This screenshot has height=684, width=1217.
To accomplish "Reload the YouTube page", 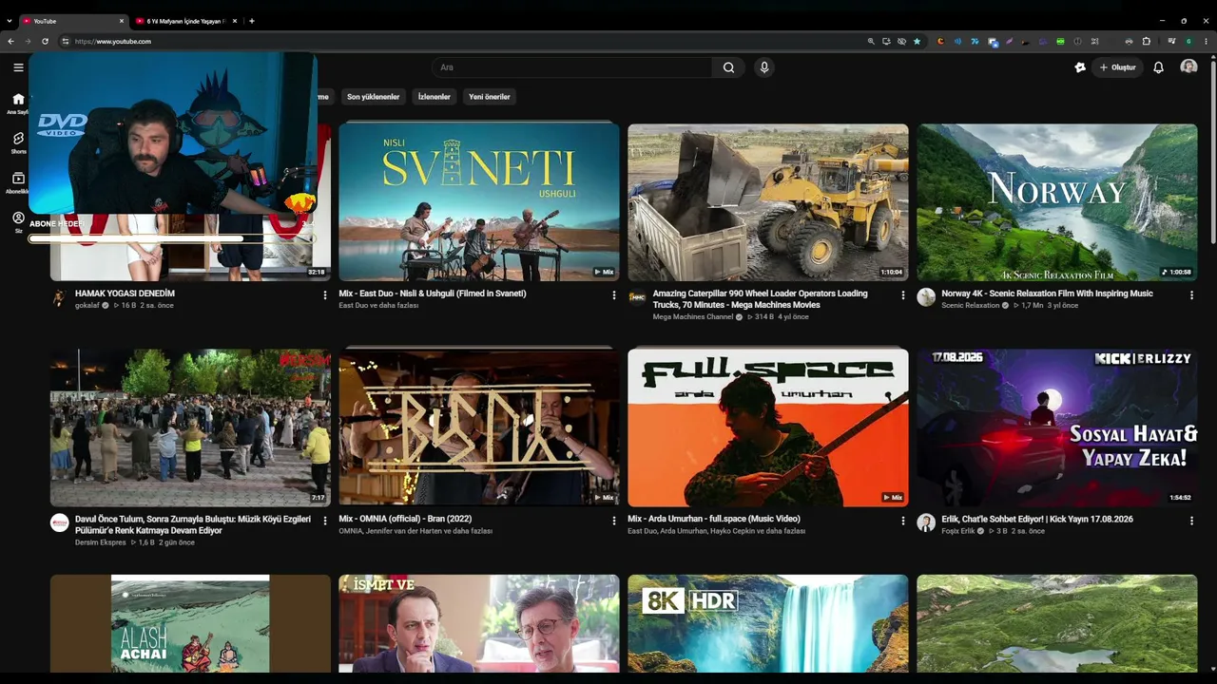I will (45, 41).
